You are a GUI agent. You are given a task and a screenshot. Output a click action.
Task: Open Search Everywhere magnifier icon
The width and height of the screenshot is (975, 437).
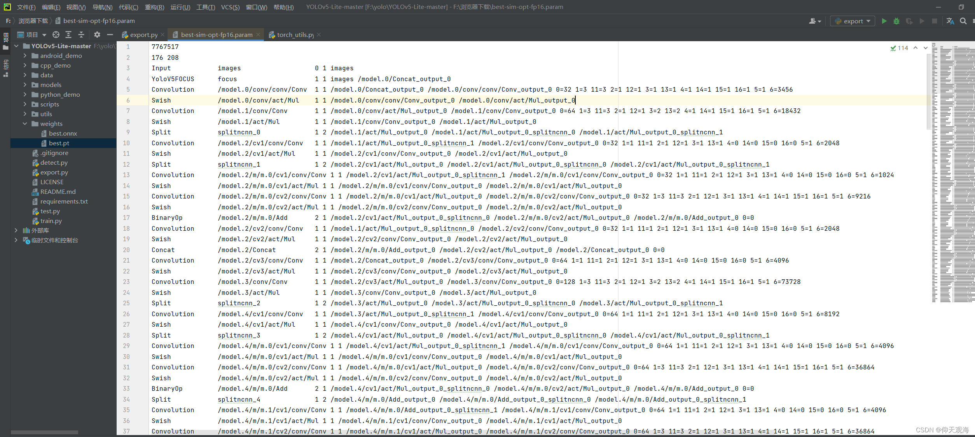(x=963, y=21)
